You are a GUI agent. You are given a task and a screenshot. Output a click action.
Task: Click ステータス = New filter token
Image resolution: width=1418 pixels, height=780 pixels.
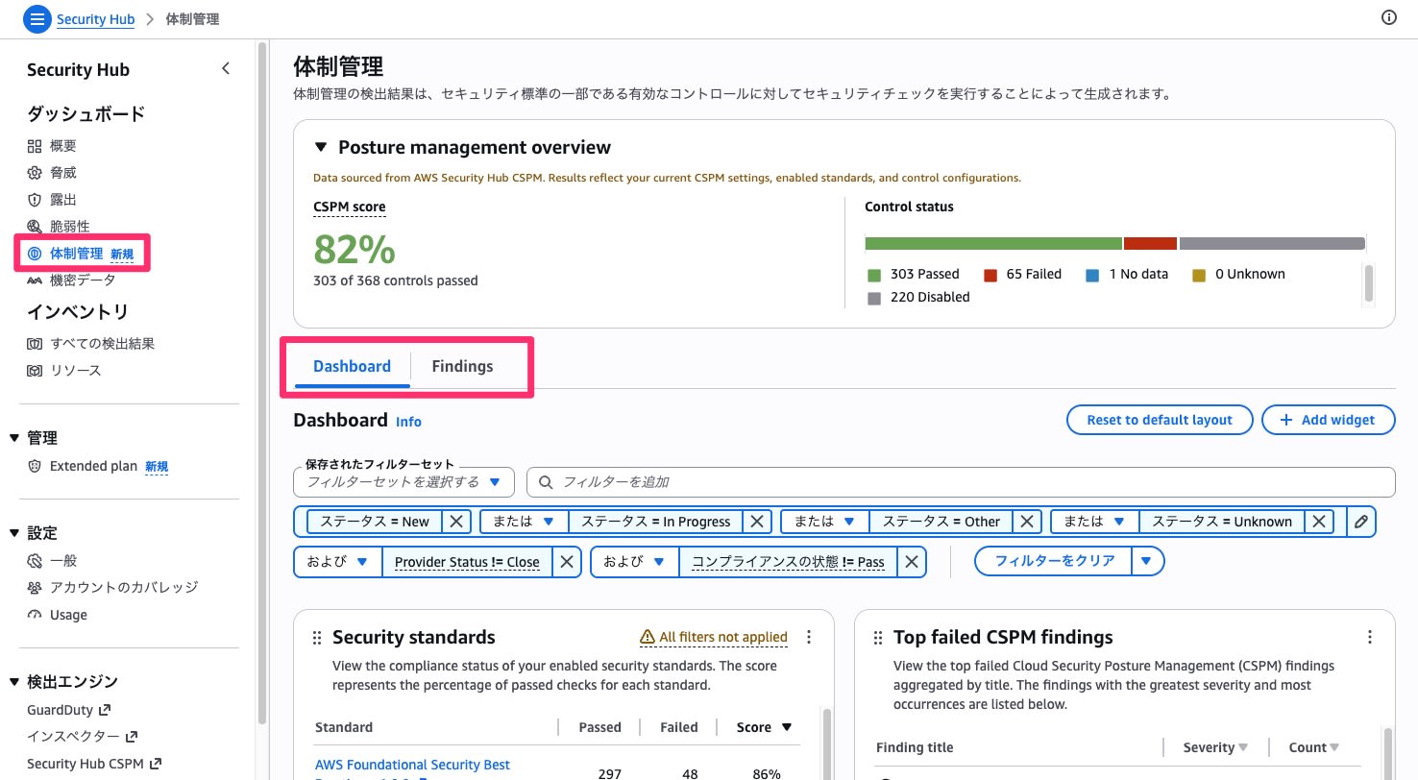[x=375, y=522]
